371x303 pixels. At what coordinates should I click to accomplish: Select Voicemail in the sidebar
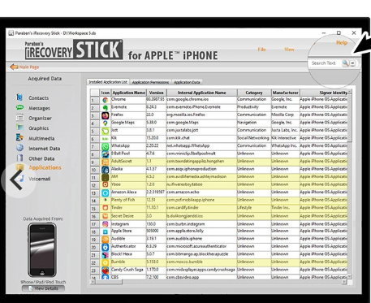pos(40,179)
